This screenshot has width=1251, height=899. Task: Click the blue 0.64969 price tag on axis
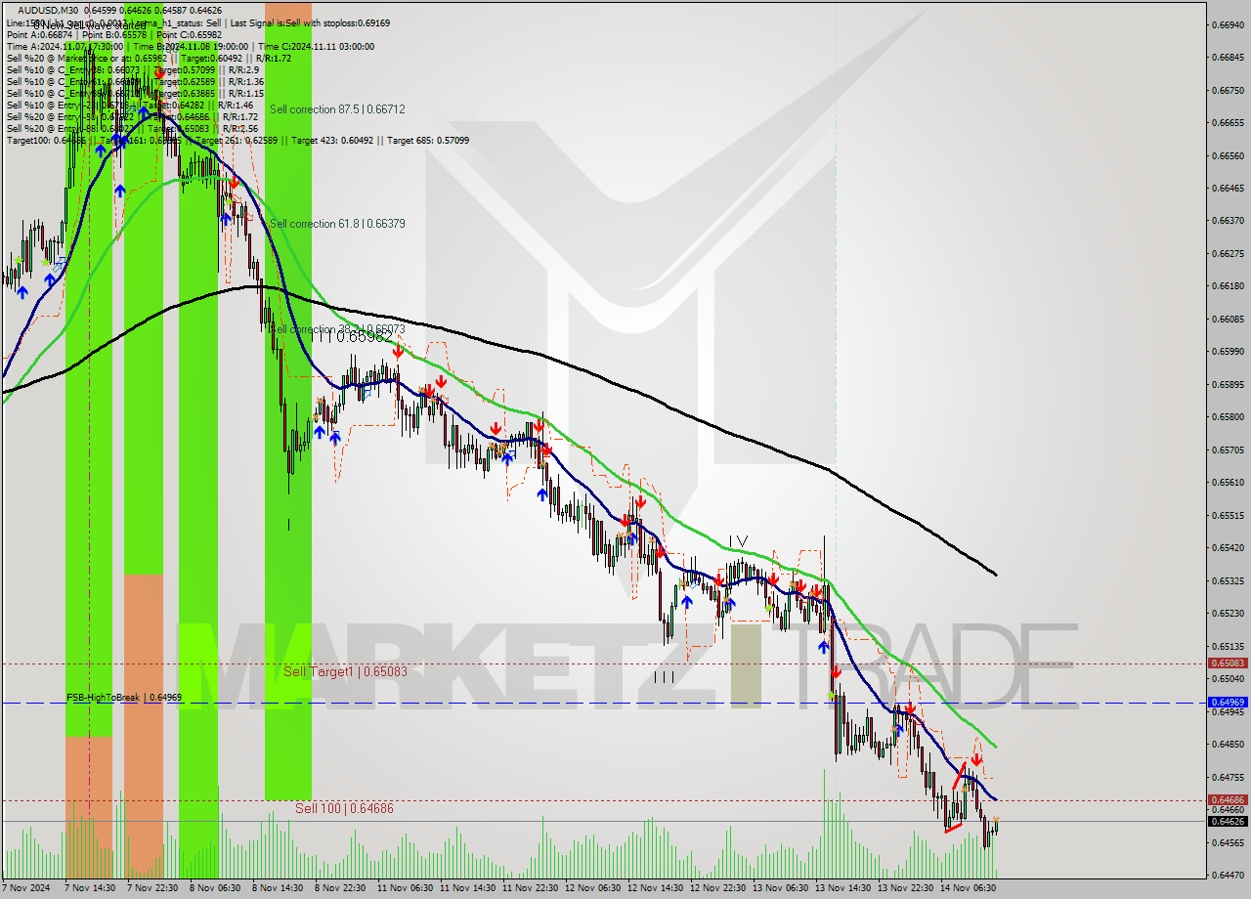pos(1228,702)
